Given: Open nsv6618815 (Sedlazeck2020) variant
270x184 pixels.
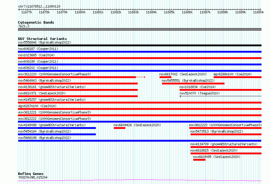Looking at the screenshot, I should [214, 150].
